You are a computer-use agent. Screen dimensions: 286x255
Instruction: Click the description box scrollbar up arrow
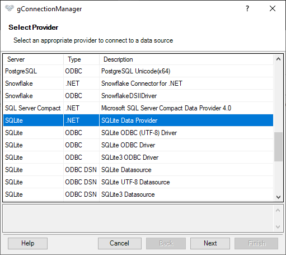[x=278, y=210]
